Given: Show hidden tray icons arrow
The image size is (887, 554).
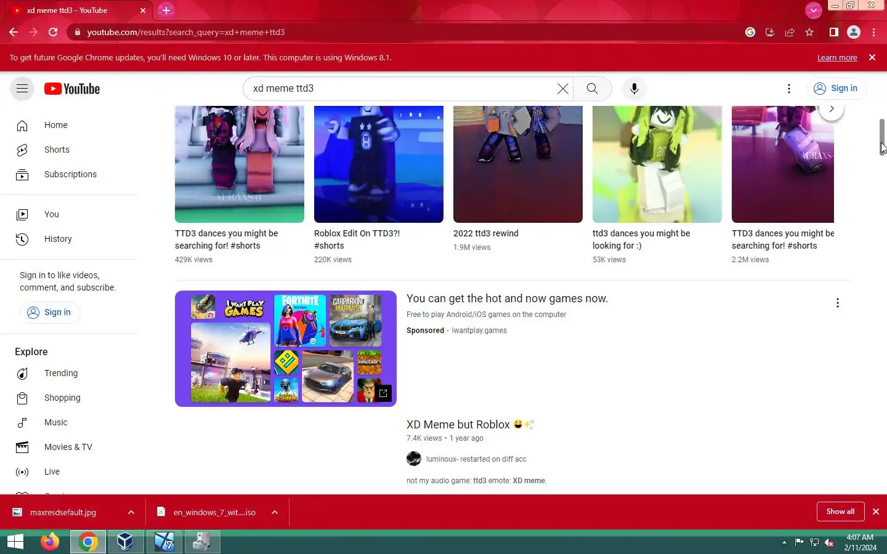Looking at the screenshot, I should 784,542.
